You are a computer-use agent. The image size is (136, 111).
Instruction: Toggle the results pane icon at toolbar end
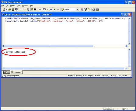(x=97, y=9)
